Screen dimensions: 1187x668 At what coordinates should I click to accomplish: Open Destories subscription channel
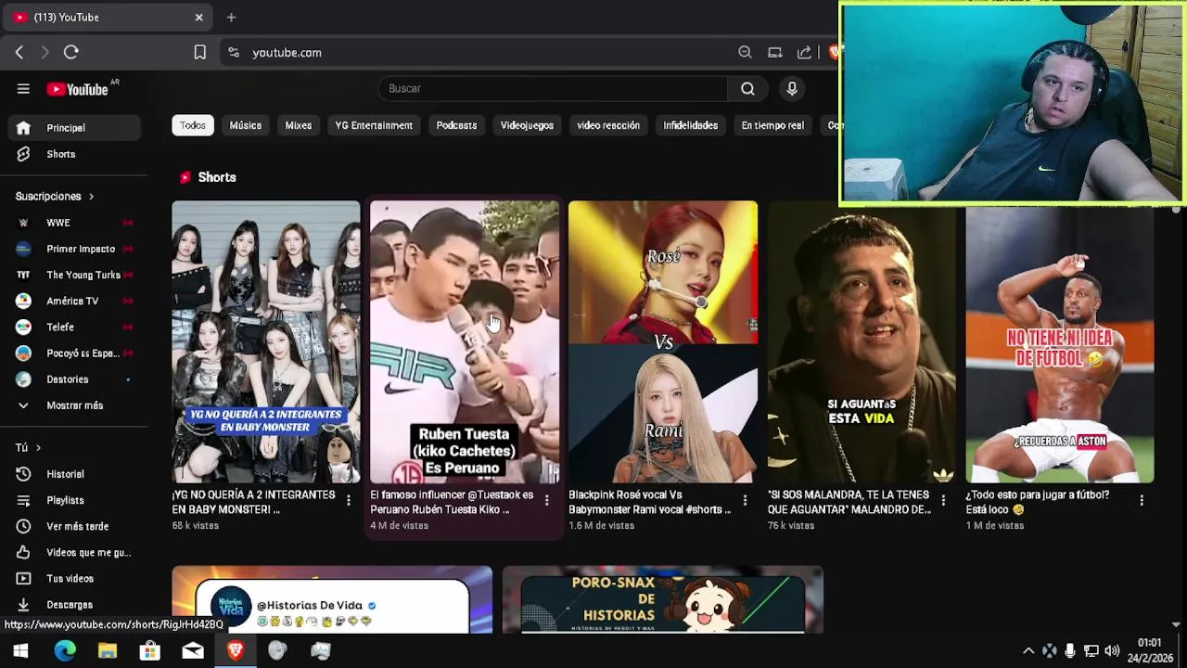[x=73, y=379]
